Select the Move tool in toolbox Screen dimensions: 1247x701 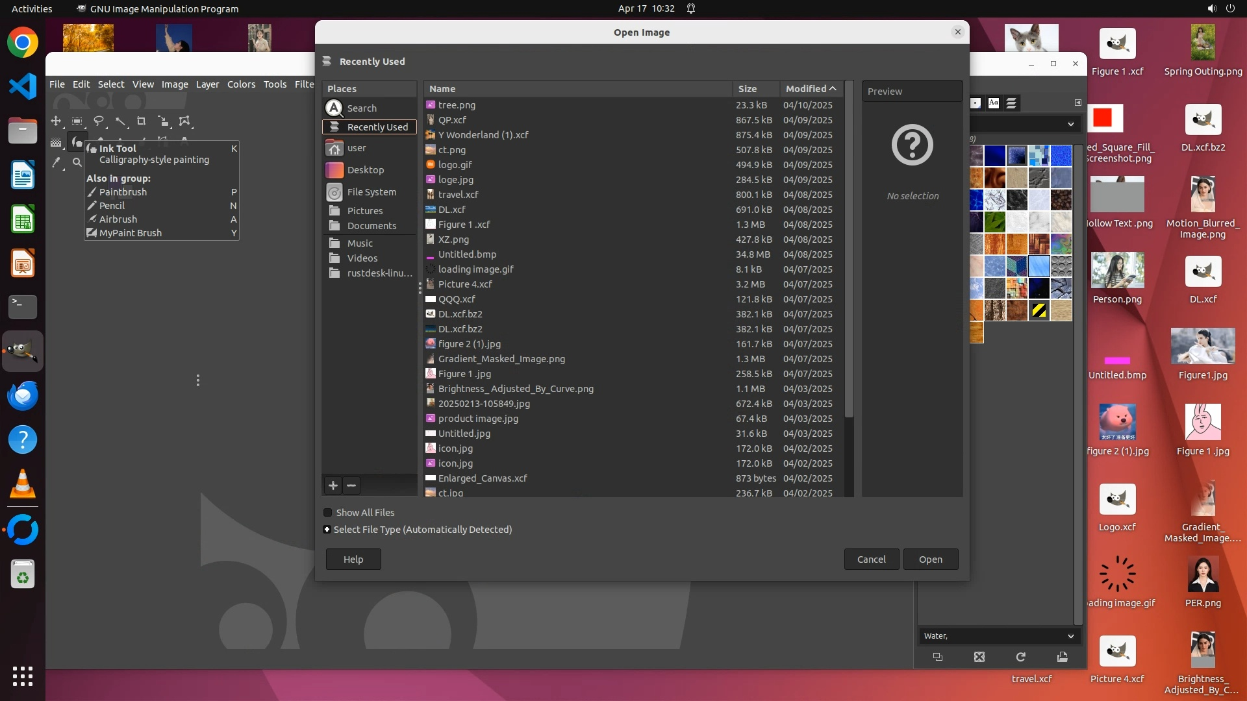coord(56,121)
